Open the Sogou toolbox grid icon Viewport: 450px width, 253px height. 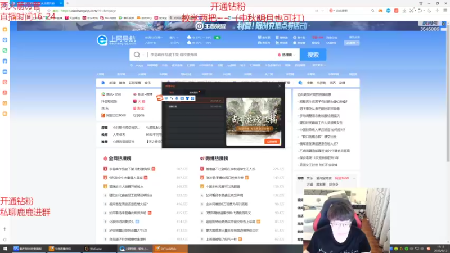click(192, 98)
